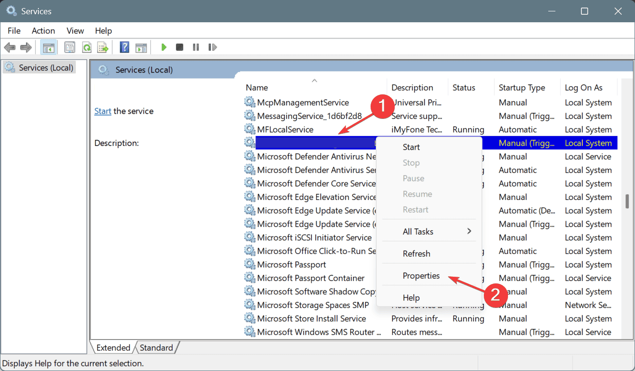Choose Properties in the context menu

tap(421, 276)
